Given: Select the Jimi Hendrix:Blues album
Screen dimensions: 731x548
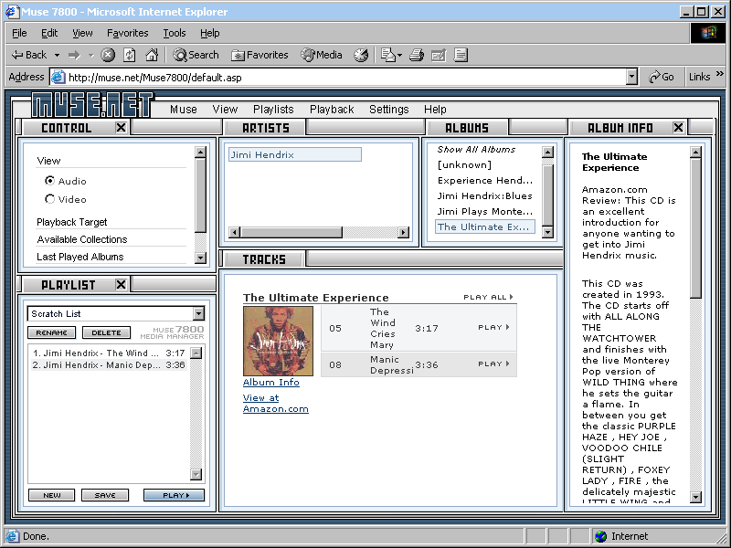Looking at the screenshot, I should 485,195.
